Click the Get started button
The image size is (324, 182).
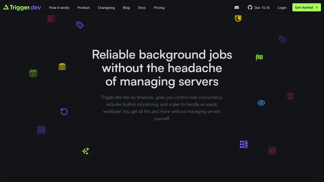click(307, 7)
